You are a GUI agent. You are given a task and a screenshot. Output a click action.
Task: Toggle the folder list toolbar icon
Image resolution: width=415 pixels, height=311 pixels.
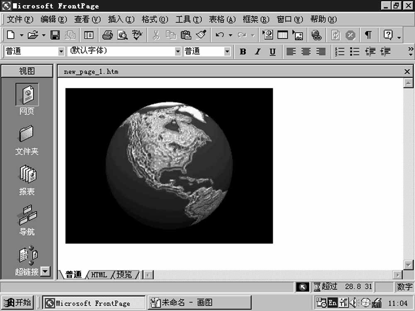(x=88, y=35)
